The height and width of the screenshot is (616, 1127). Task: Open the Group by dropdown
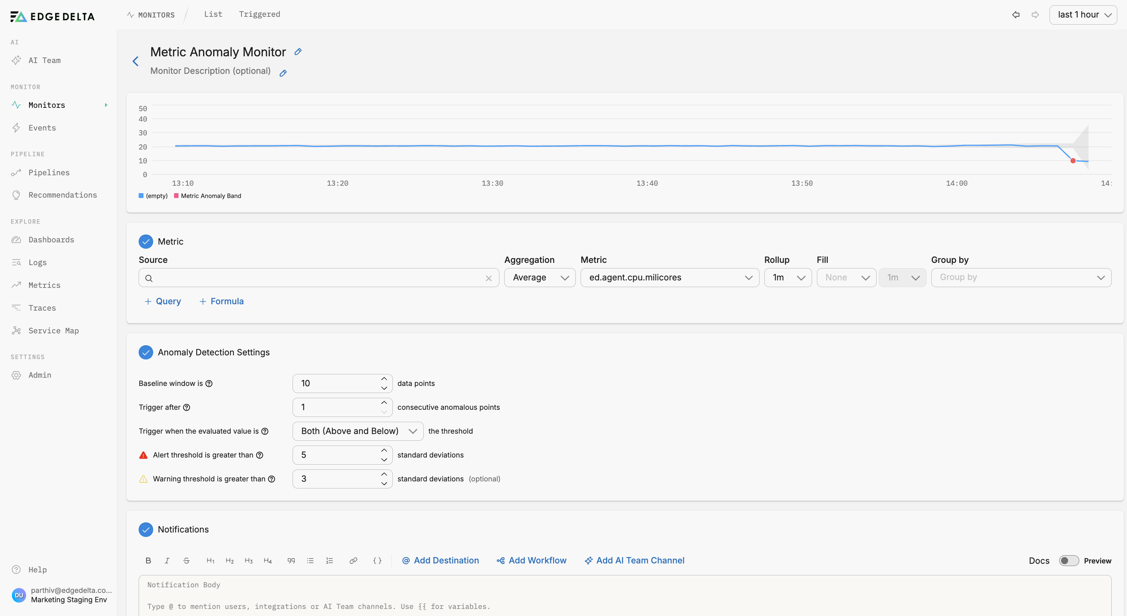coord(1021,277)
